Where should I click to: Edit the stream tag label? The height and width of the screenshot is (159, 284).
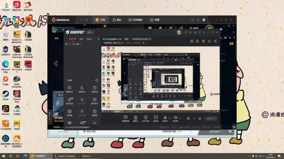coord(141,39)
